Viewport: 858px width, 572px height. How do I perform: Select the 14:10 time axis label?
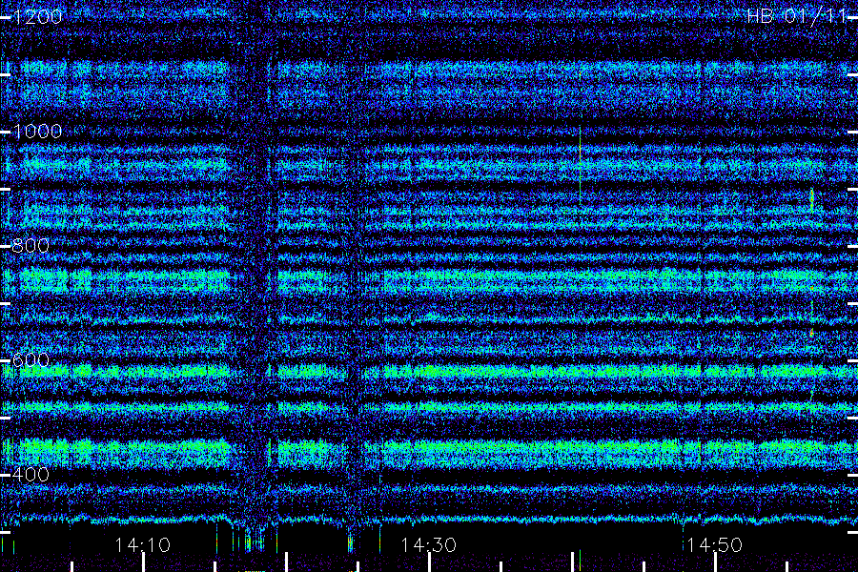tap(143, 545)
